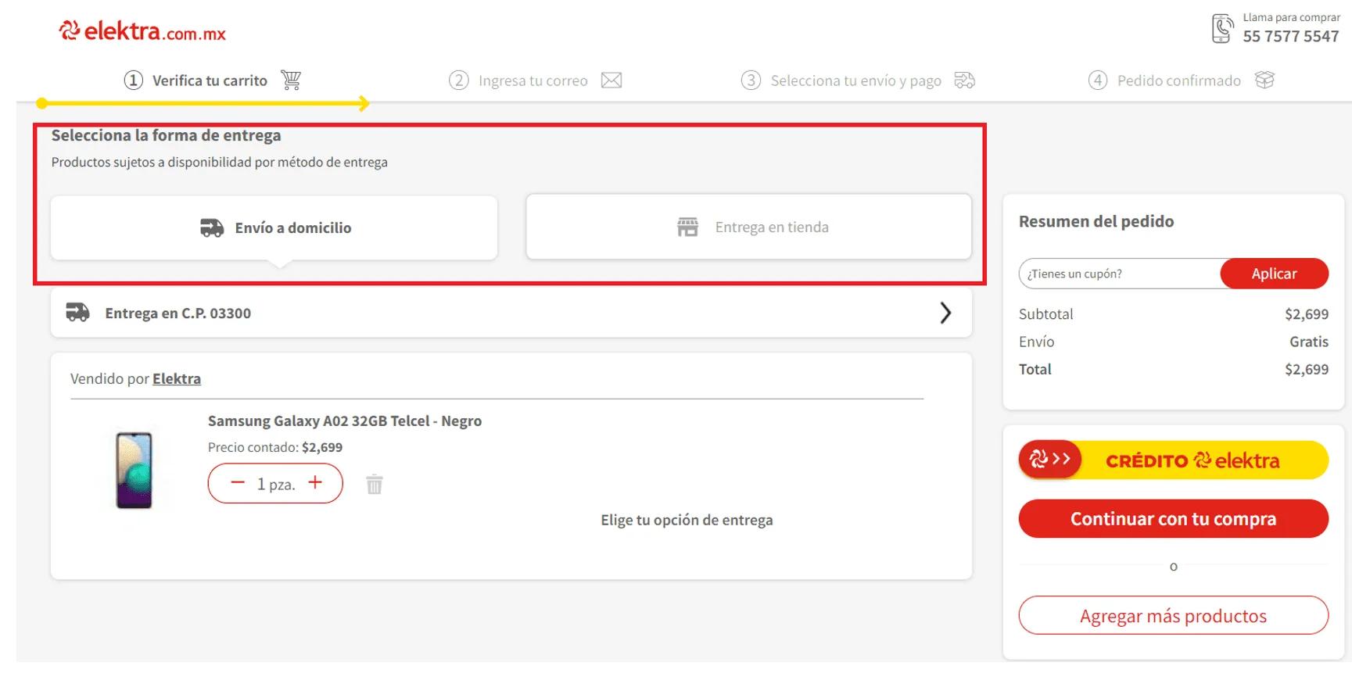
Task: Increase quantity with the plus button
Action: click(x=315, y=482)
